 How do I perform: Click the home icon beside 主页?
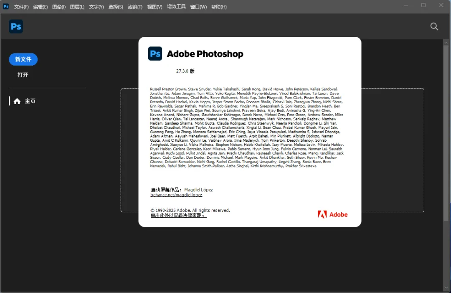tap(17, 101)
